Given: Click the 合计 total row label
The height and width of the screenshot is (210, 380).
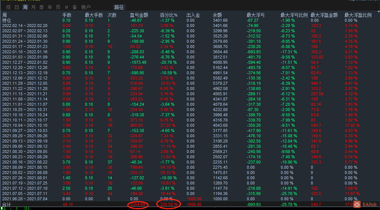Looking at the screenshot, I should pyautogui.click(x=6, y=204).
